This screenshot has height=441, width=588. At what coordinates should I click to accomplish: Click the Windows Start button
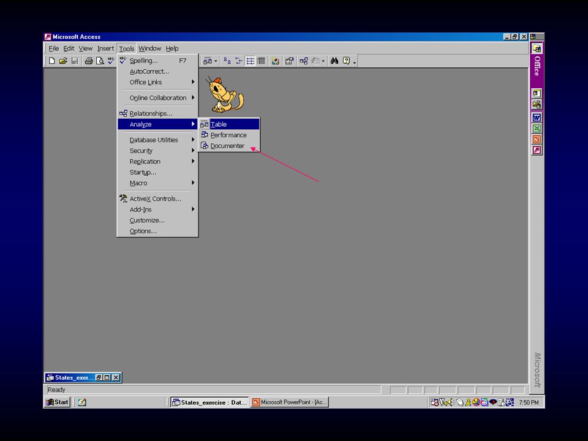coord(57,402)
